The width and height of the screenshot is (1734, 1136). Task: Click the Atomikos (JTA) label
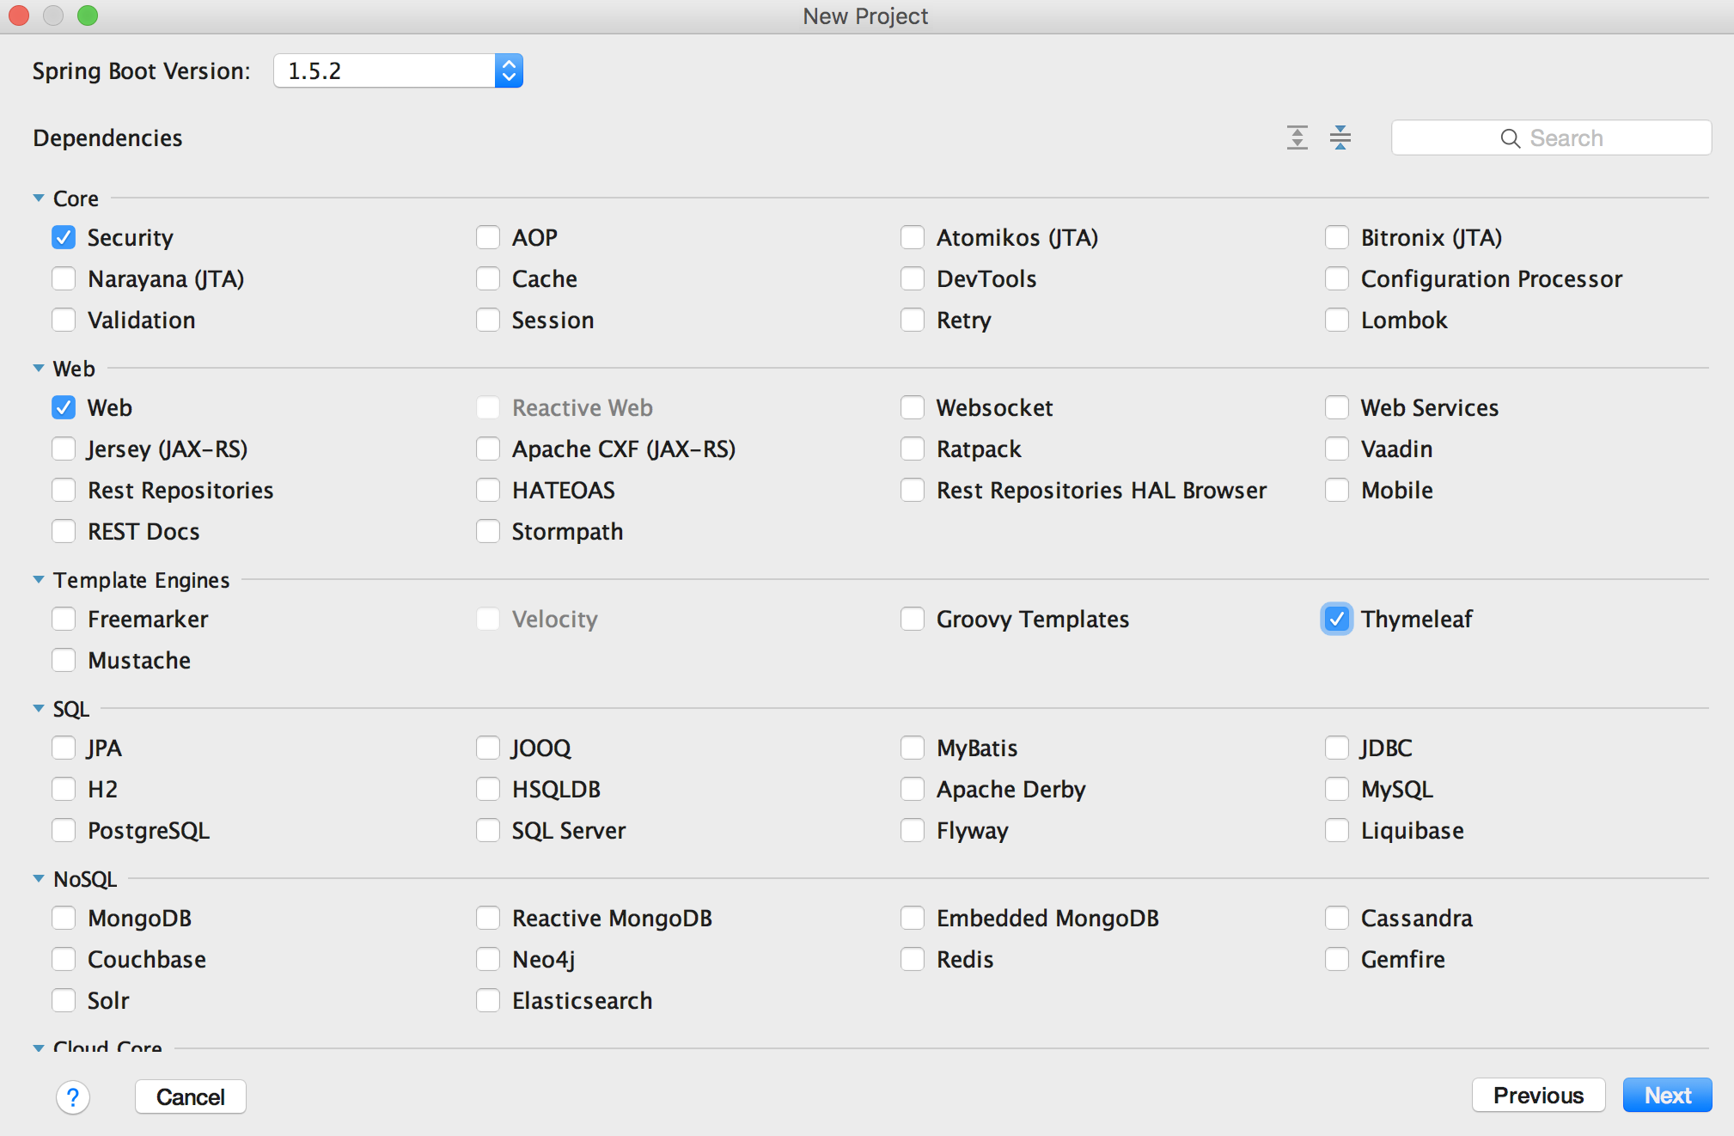click(x=1017, y=238)
